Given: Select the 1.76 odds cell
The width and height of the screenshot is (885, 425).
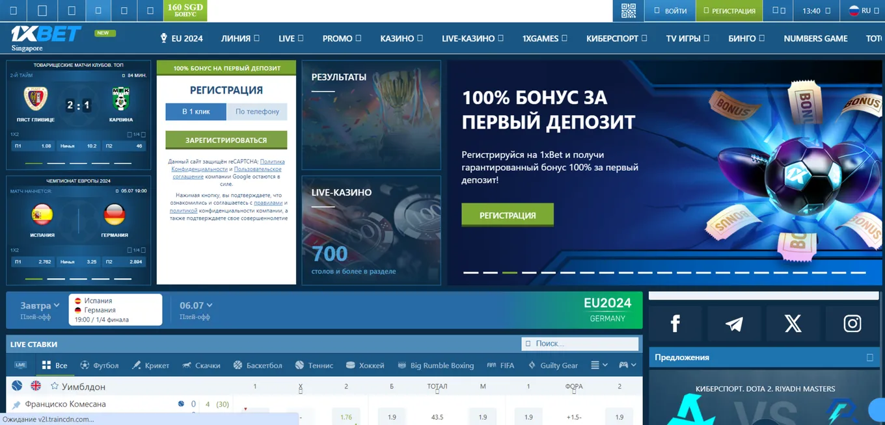Looking at the screenshot, I should (x=346, y=417).
